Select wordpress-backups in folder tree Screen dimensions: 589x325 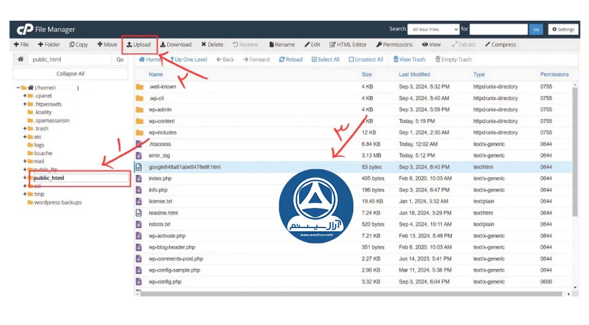click(x=58, y=202)
